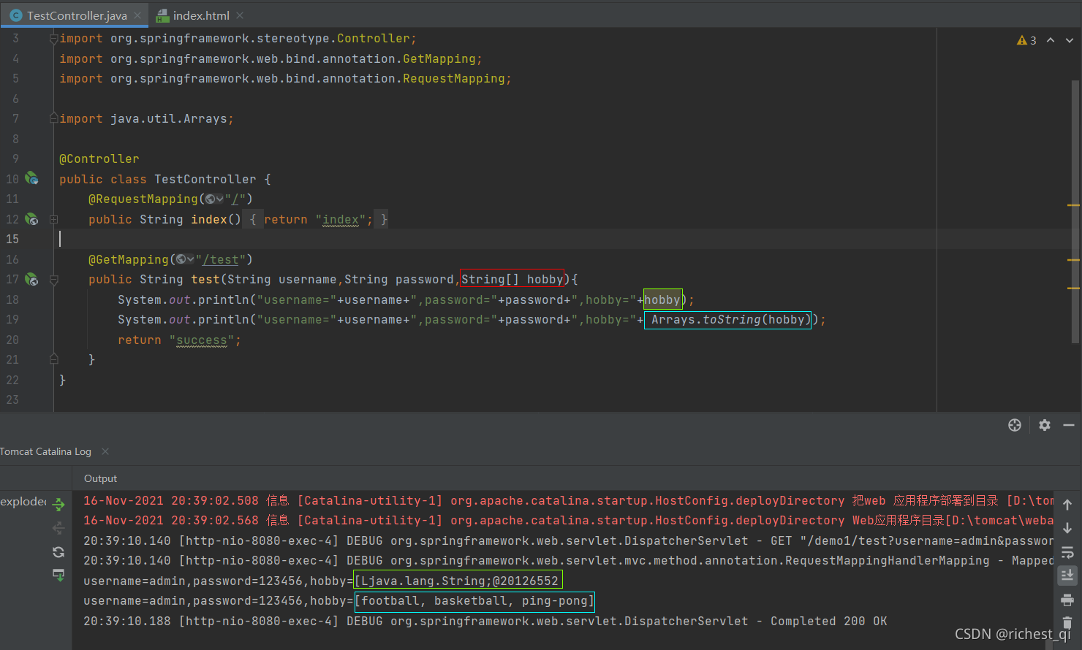Select the exploded artifact entry
1082x650 pixels.
tap(23, 502)
